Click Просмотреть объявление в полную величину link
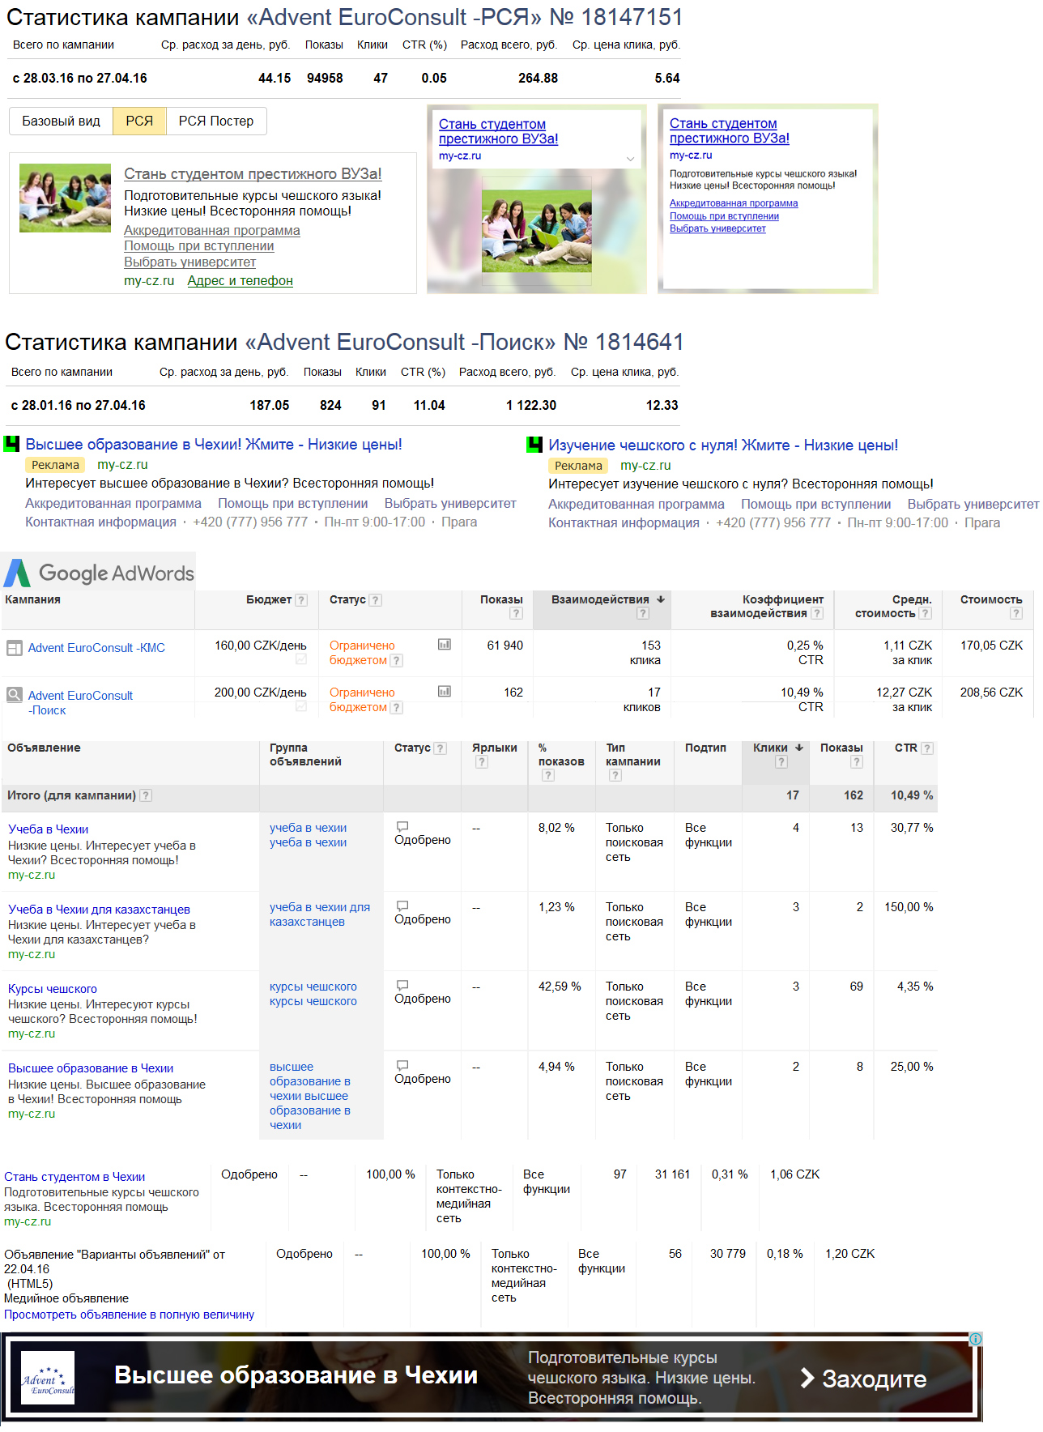Viewport: 1043px width, 1432px height. pyautogui.click(x=130, y=1315)
